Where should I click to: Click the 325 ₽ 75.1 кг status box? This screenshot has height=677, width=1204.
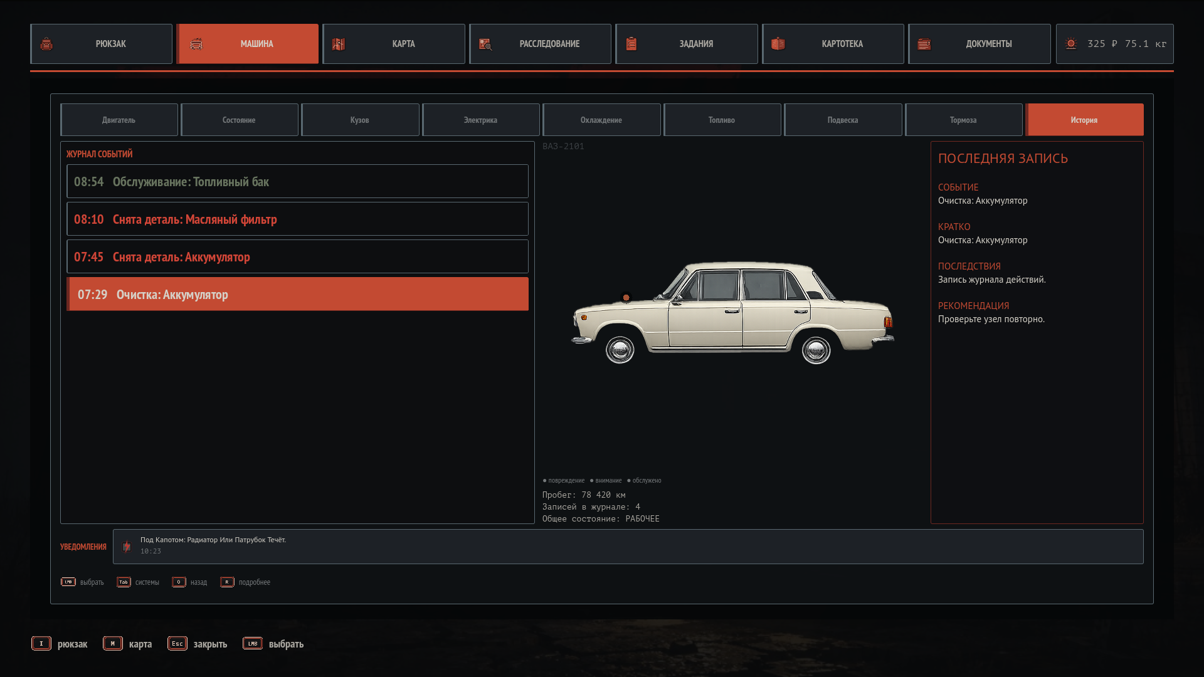click(1115, 44)
